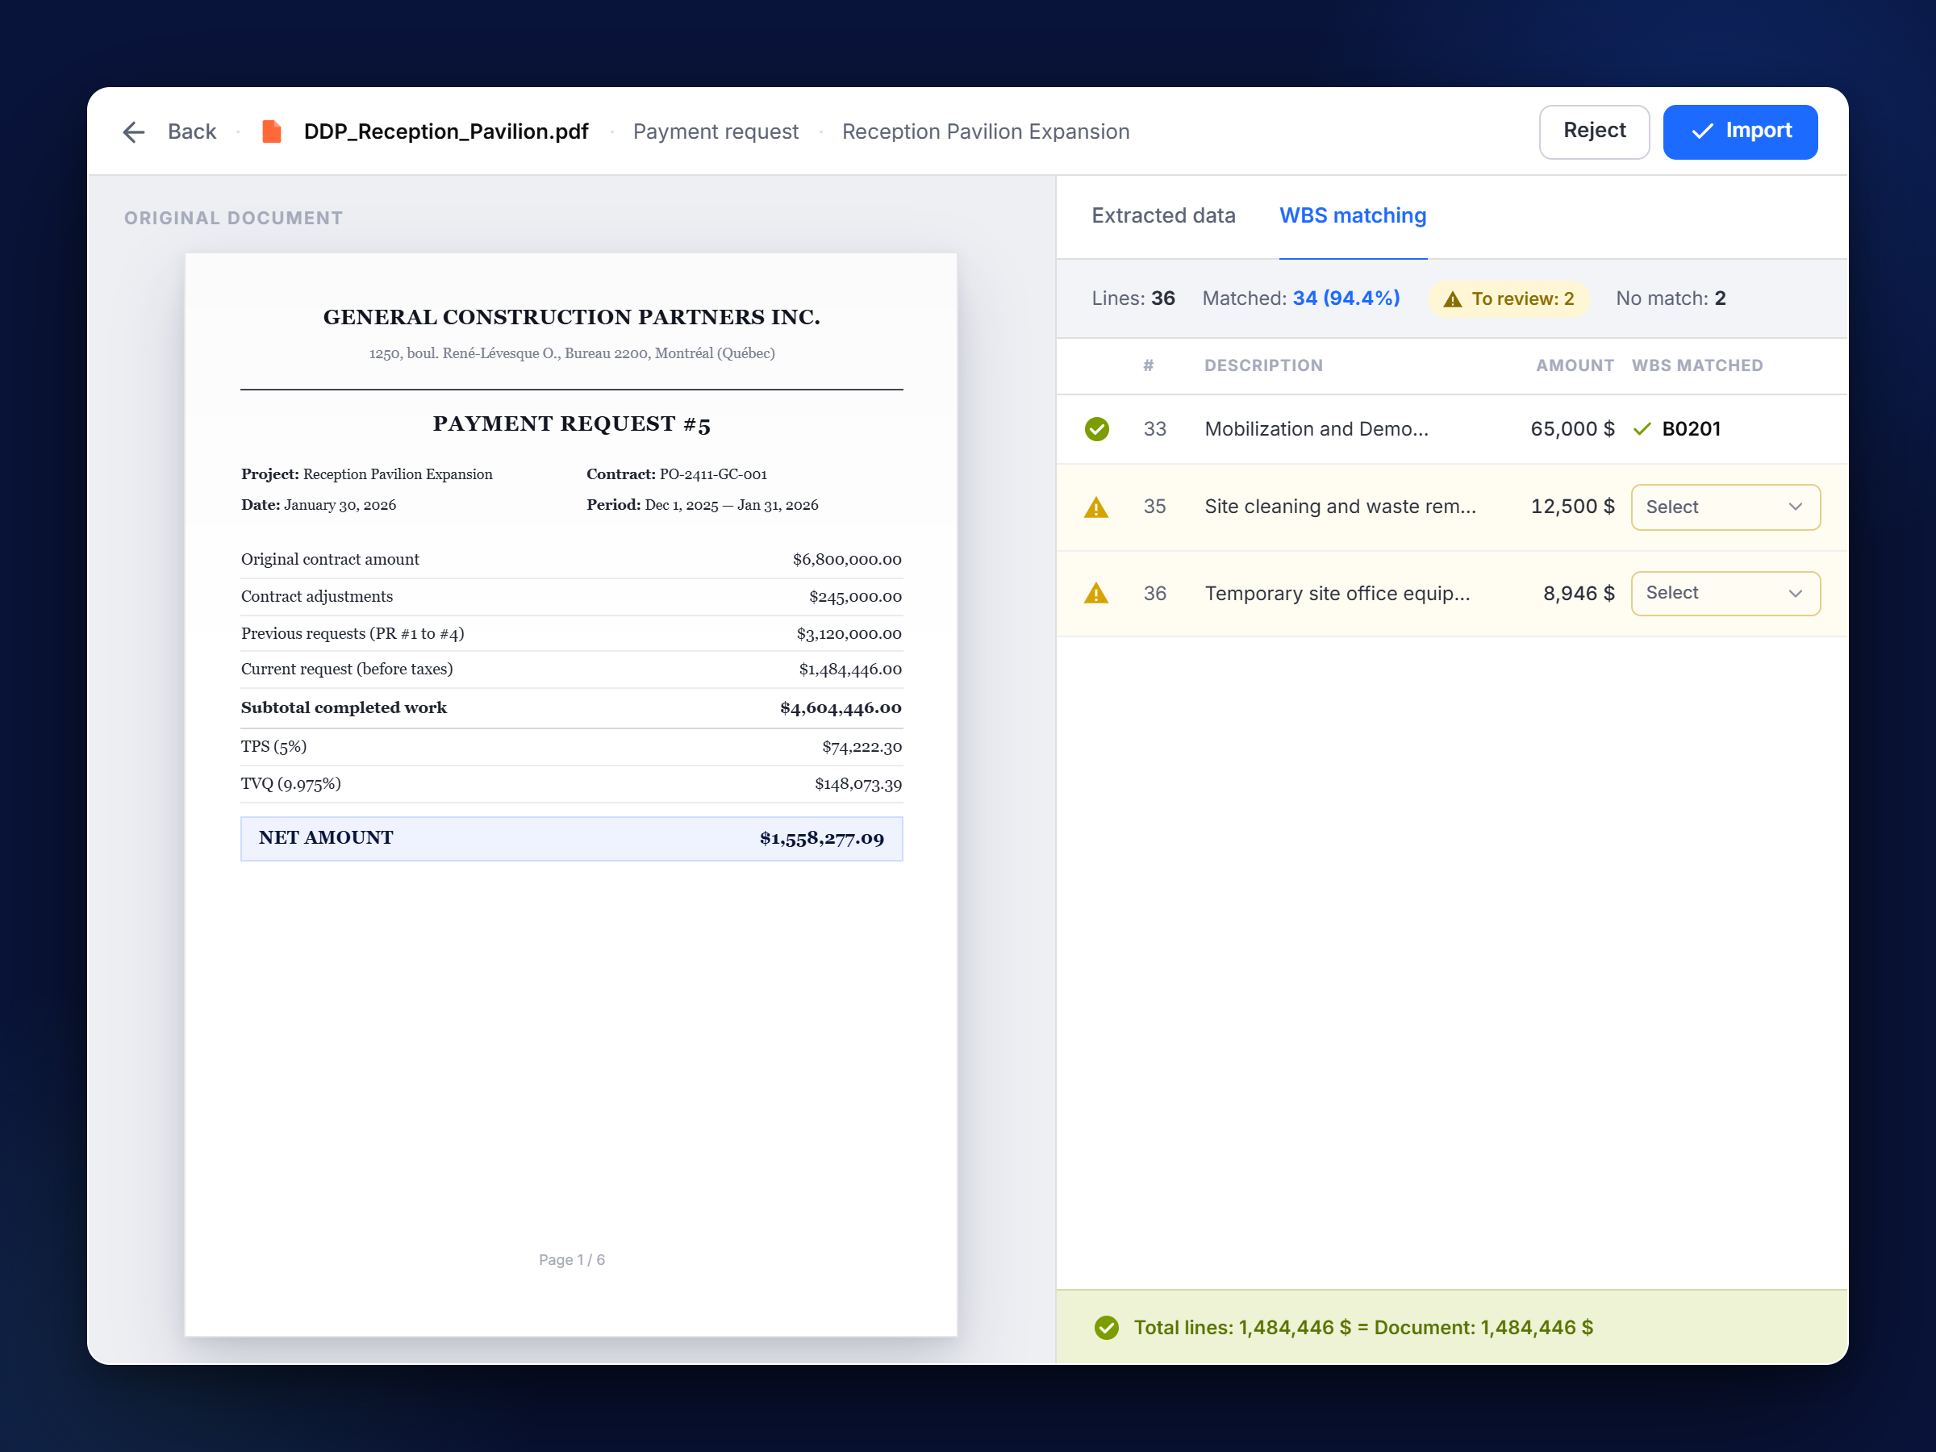1936x1452 pixels.
Task: Click the Subtotal completed work line
Action: [571, 708]
